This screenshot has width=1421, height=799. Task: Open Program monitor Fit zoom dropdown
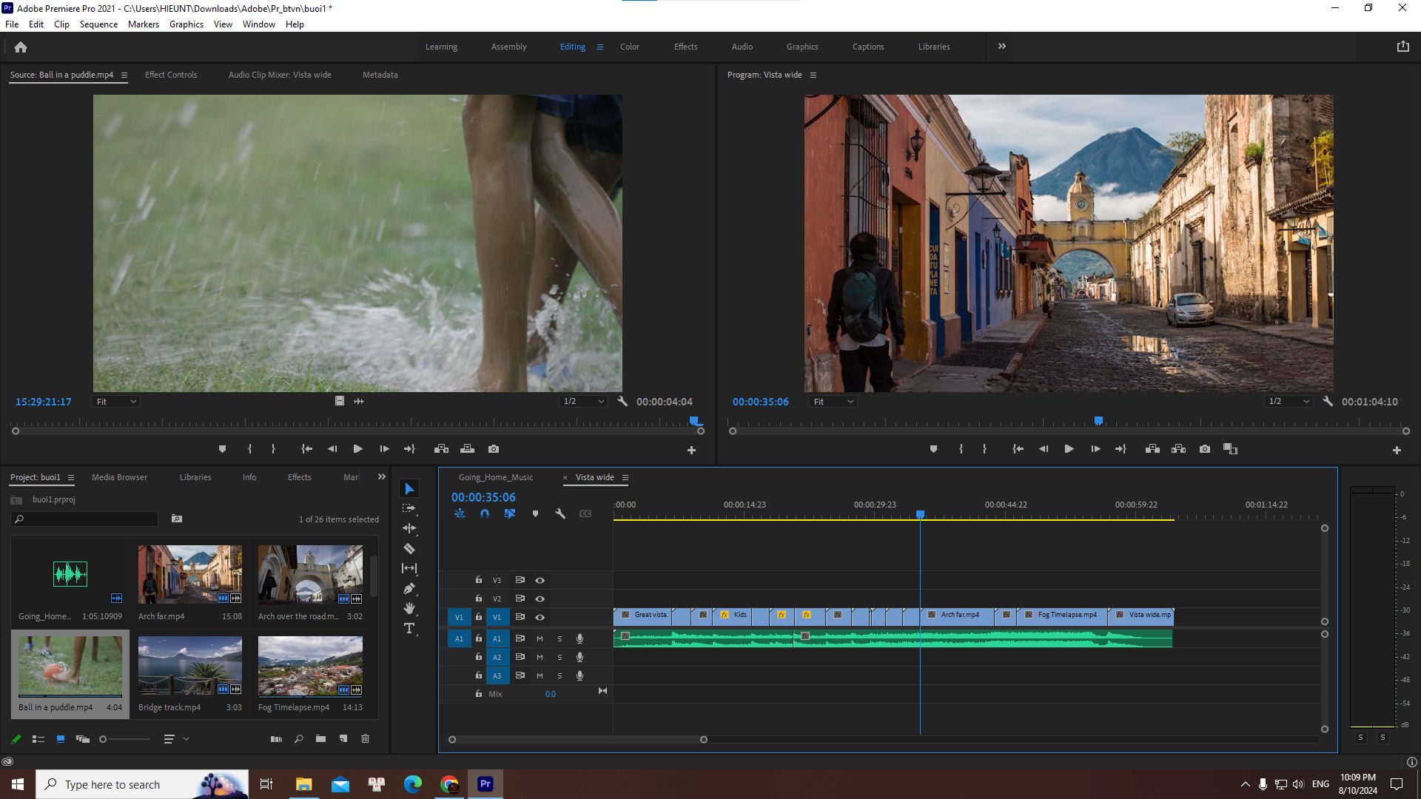pos(833,402)
